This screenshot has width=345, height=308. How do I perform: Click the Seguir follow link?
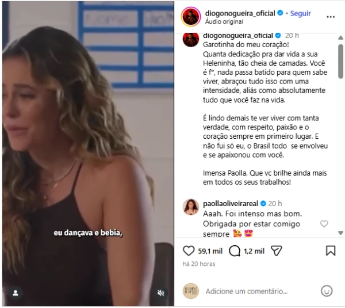point(300,13)
